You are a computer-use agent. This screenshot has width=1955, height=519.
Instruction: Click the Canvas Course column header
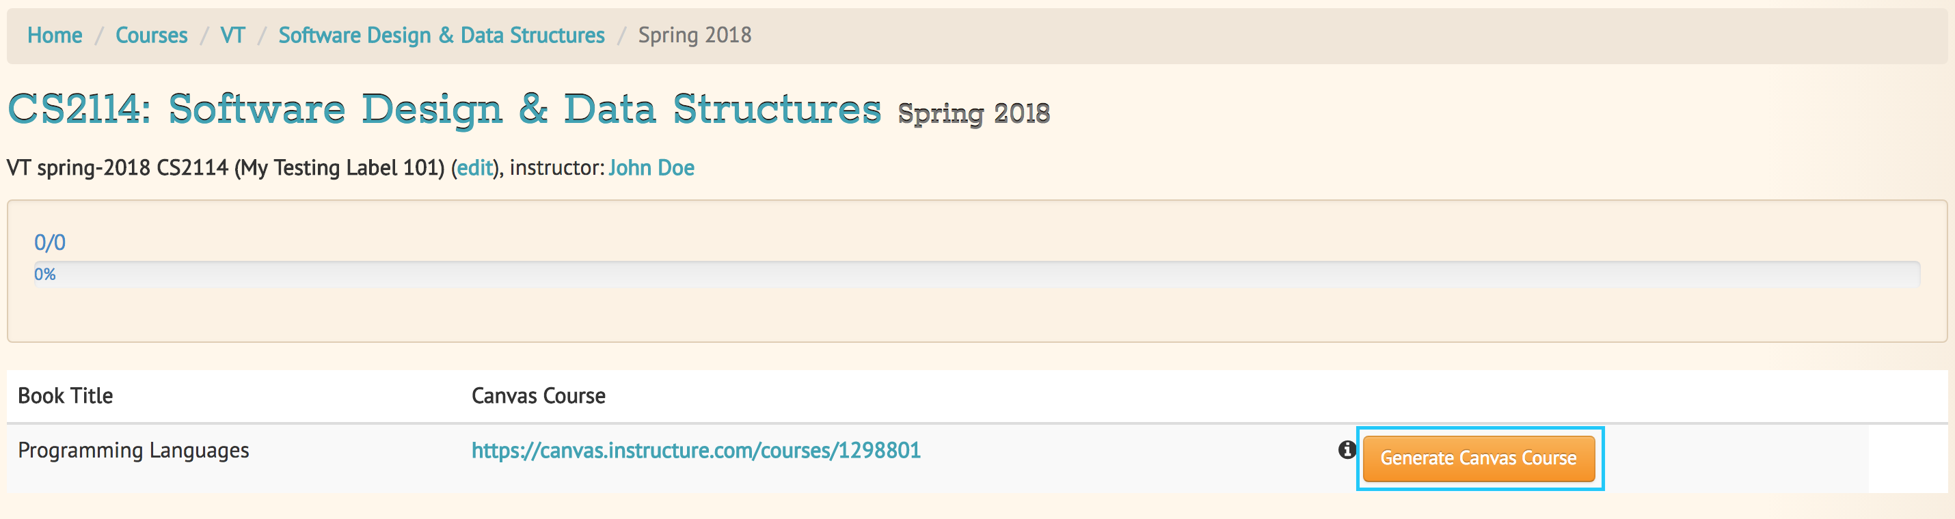coord(538,395)
